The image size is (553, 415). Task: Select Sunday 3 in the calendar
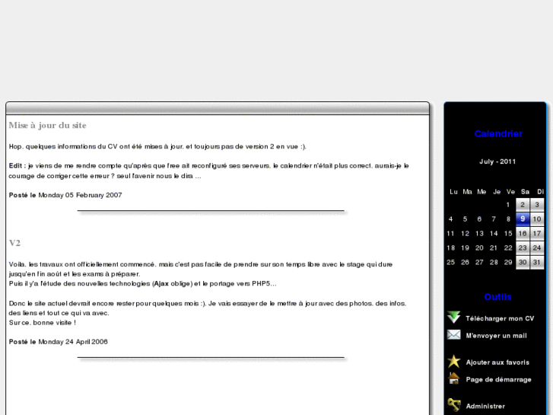tap(537, 205)
